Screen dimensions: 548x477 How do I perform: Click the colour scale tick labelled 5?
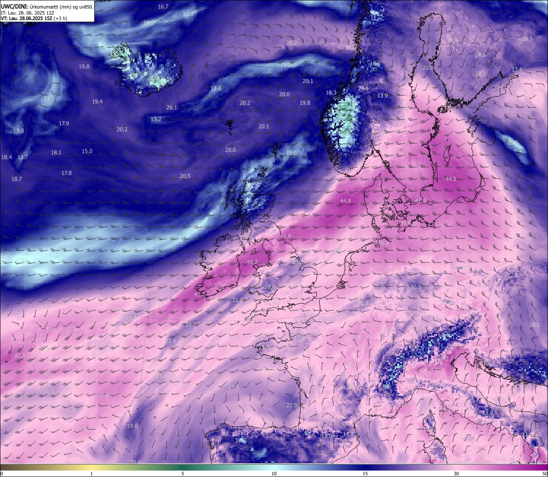point(183,474)
